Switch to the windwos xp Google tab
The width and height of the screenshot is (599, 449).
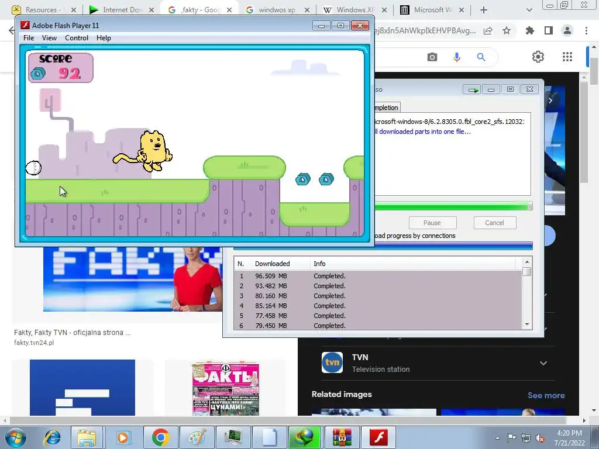pyautogui.click(x=277, y=10)
